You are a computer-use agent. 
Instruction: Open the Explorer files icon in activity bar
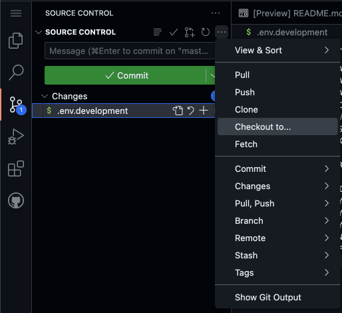point(15,41)
